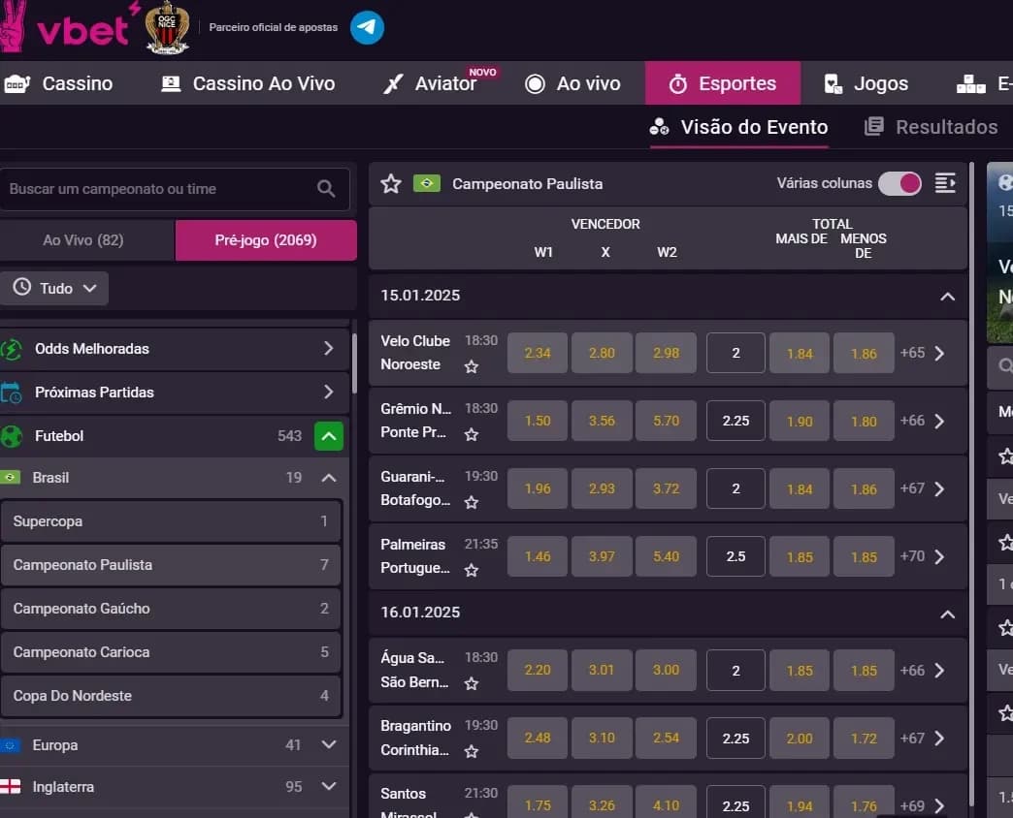The image size is (1013, 818).
Task: Bet on under at 1.80 Grêmio match
Action: pyautogui.click(x=864, y=421)
